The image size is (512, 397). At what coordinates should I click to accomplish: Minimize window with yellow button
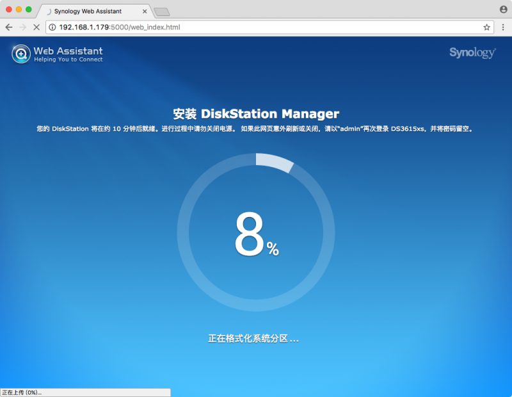[19, 10]
